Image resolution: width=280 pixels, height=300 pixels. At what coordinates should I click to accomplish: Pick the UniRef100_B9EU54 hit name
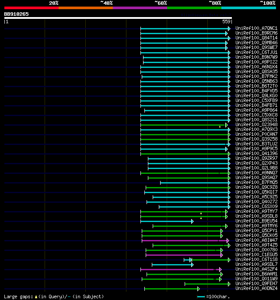point(256,221)
